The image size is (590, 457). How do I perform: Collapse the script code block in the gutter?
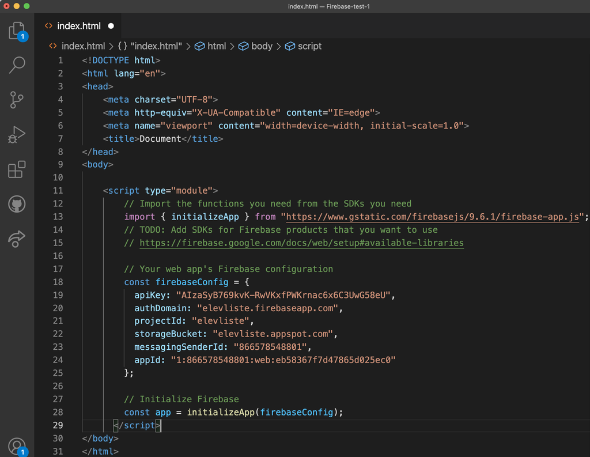[76, 190]
